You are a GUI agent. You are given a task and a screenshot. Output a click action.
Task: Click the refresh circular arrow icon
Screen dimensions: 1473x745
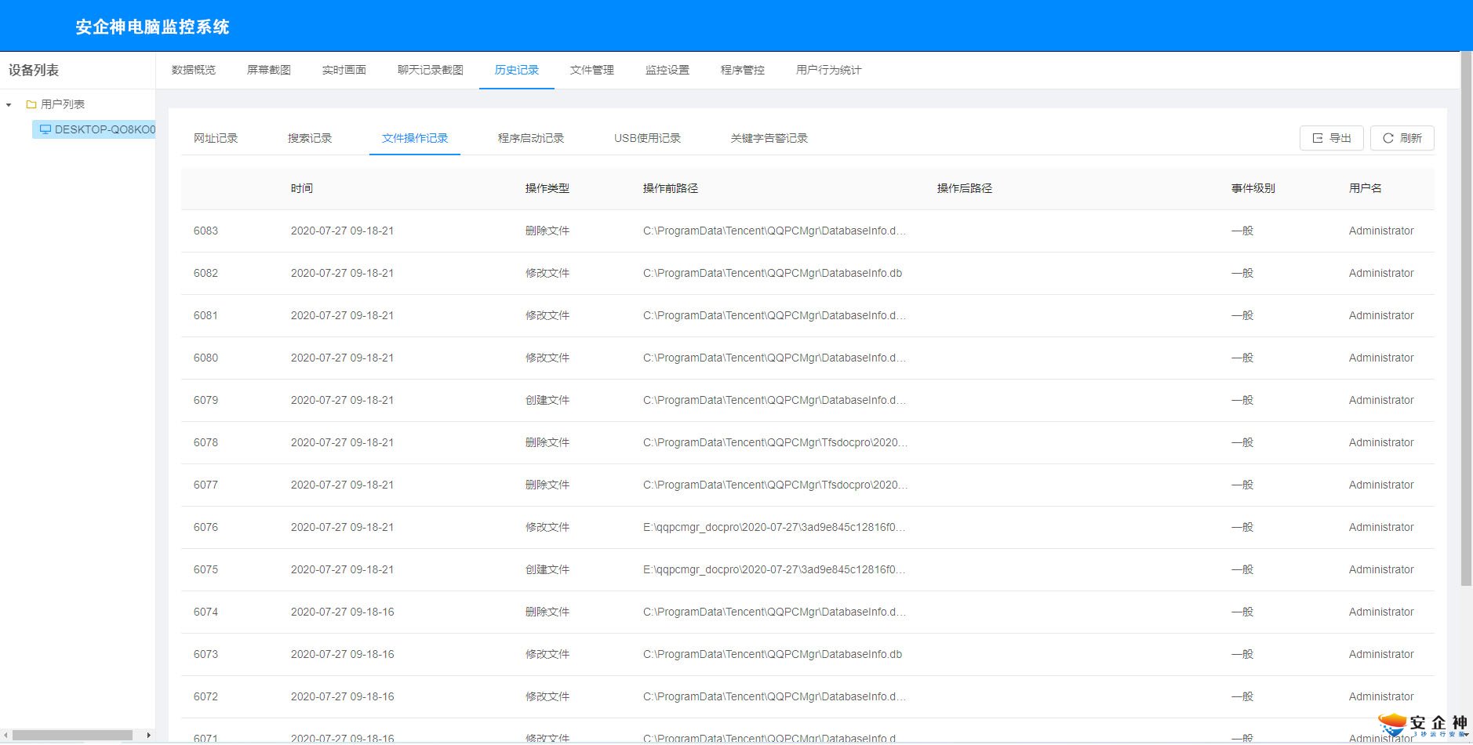[x=1388, y=138]
